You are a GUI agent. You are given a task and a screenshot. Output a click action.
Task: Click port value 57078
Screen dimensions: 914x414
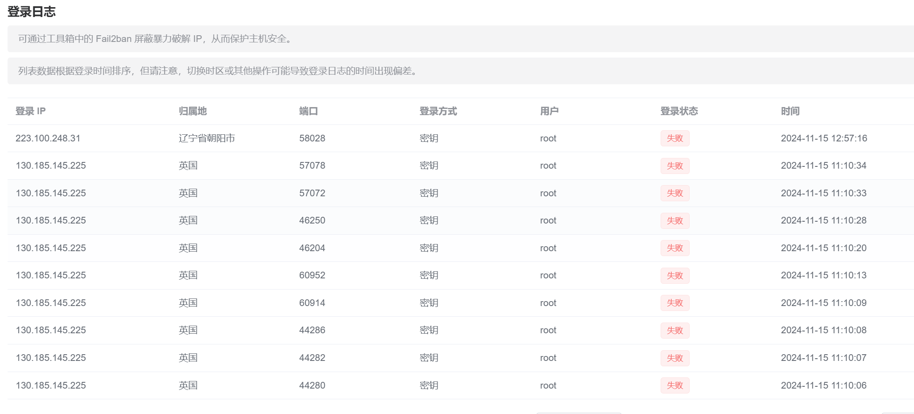click(312, 166)
